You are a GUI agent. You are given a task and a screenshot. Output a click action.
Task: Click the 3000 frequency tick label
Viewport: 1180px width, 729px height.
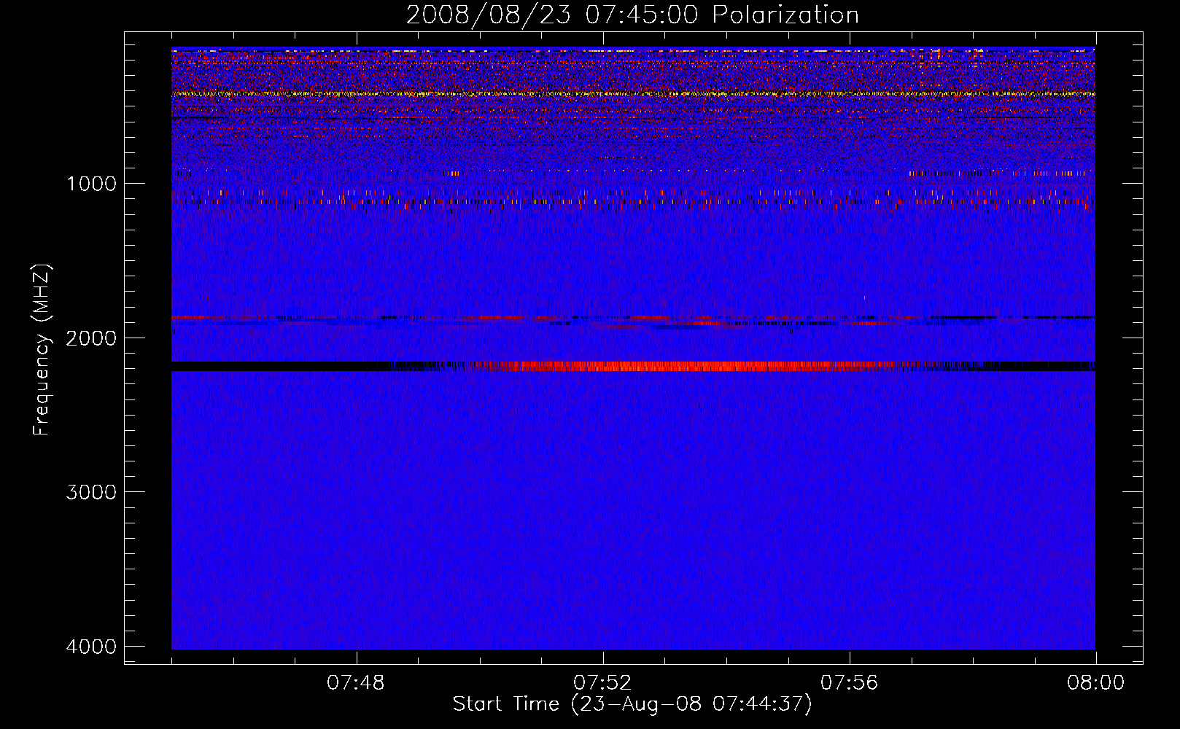91,492
